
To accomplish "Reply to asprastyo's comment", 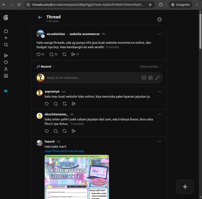I will [55, 104].
